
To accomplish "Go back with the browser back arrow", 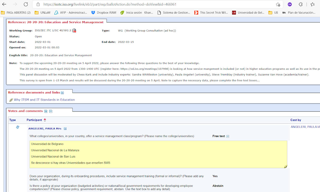I will coord(4,4).
